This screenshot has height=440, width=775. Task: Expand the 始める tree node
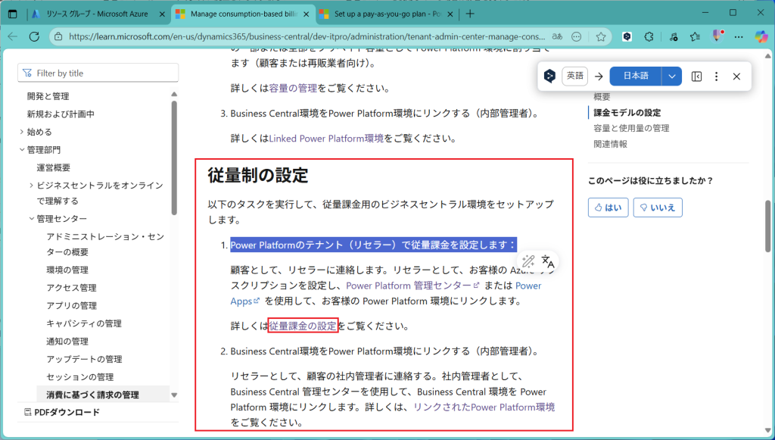click(x=21, y=132)
